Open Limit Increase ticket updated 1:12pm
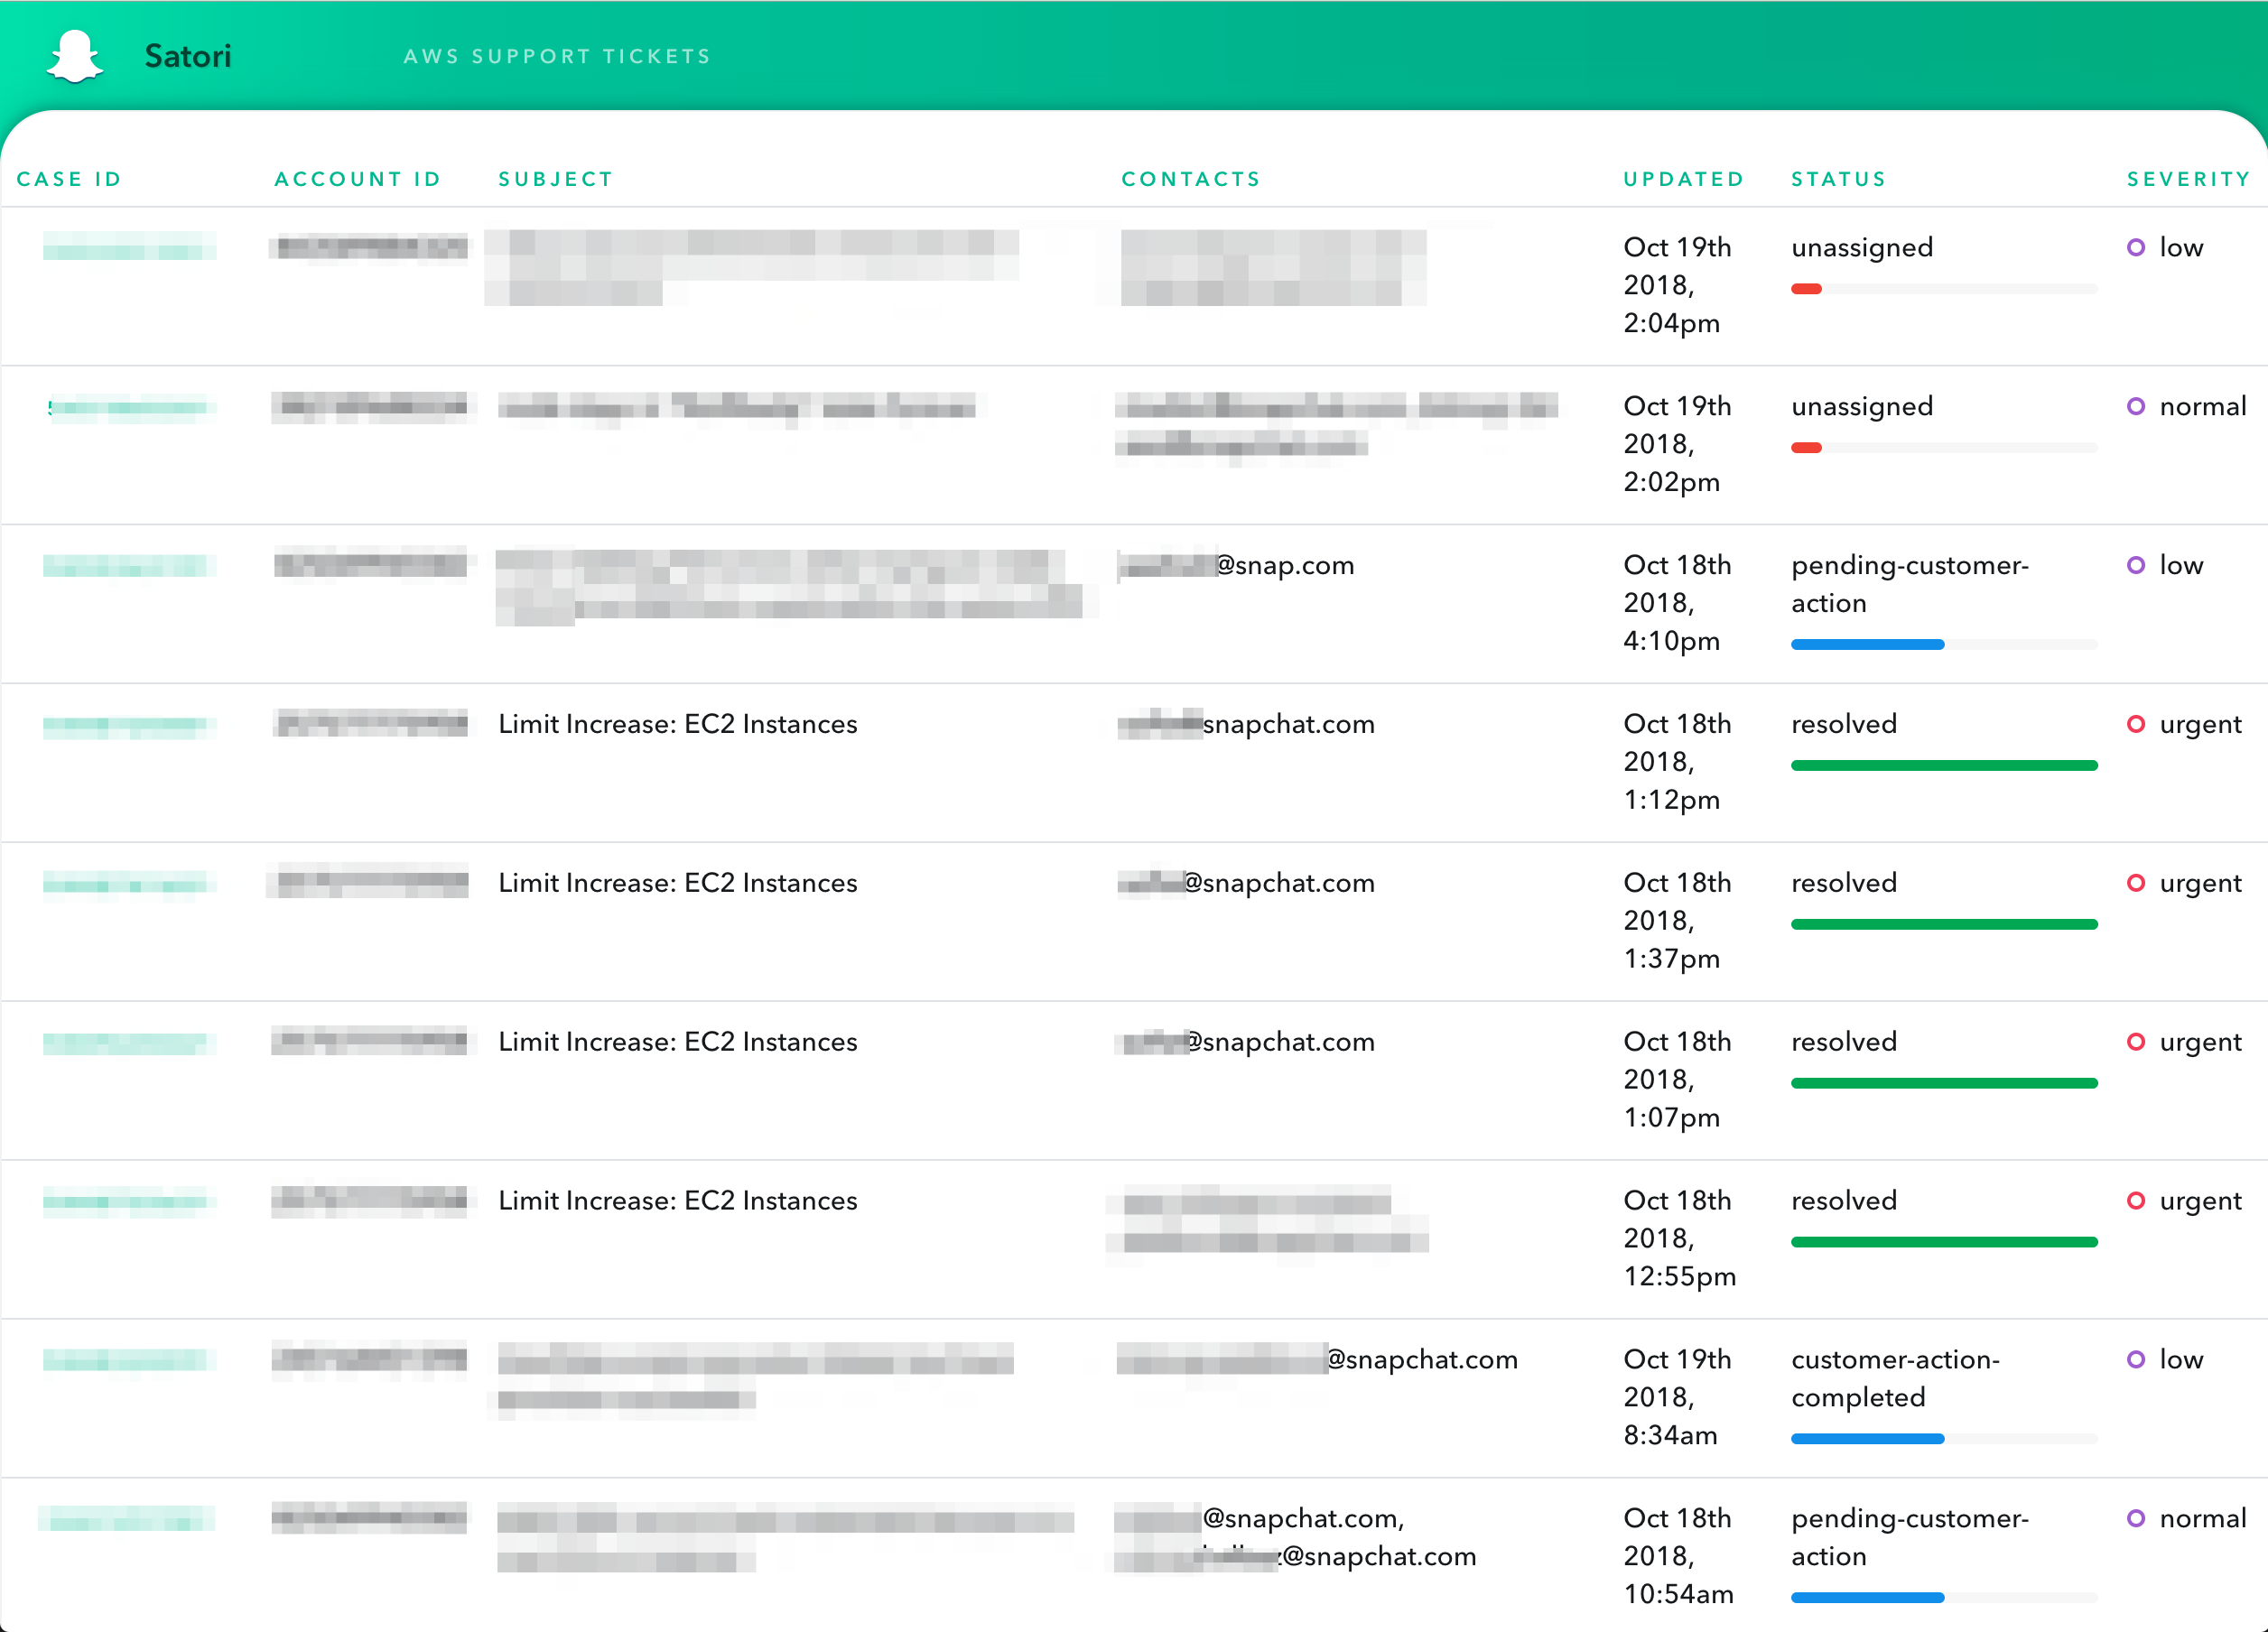Viewport: 2268px width, 1632px height. click(x=677, y=724)
